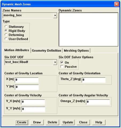Click the V_Y (m/s) velocity field

(33, 109)
